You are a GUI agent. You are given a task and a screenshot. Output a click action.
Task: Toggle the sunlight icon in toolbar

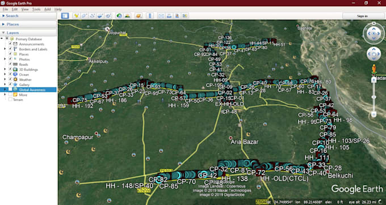pyautogui.click(x=127, y=16)
